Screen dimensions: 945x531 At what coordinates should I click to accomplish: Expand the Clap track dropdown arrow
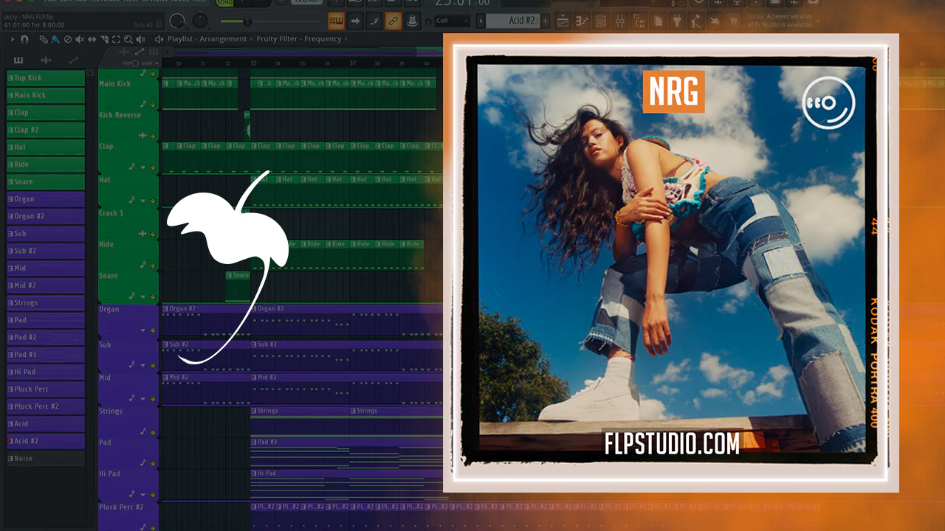[142, 168]
